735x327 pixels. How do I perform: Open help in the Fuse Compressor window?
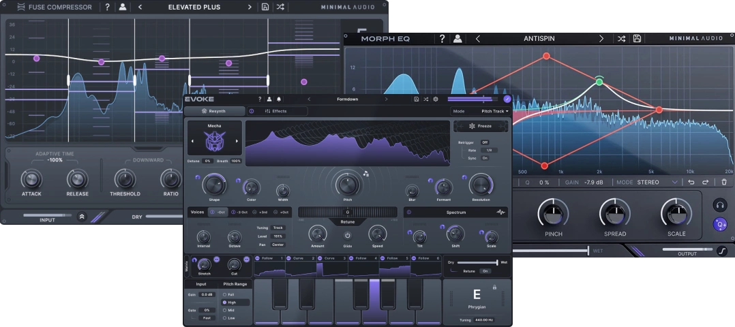pos(107,7)
